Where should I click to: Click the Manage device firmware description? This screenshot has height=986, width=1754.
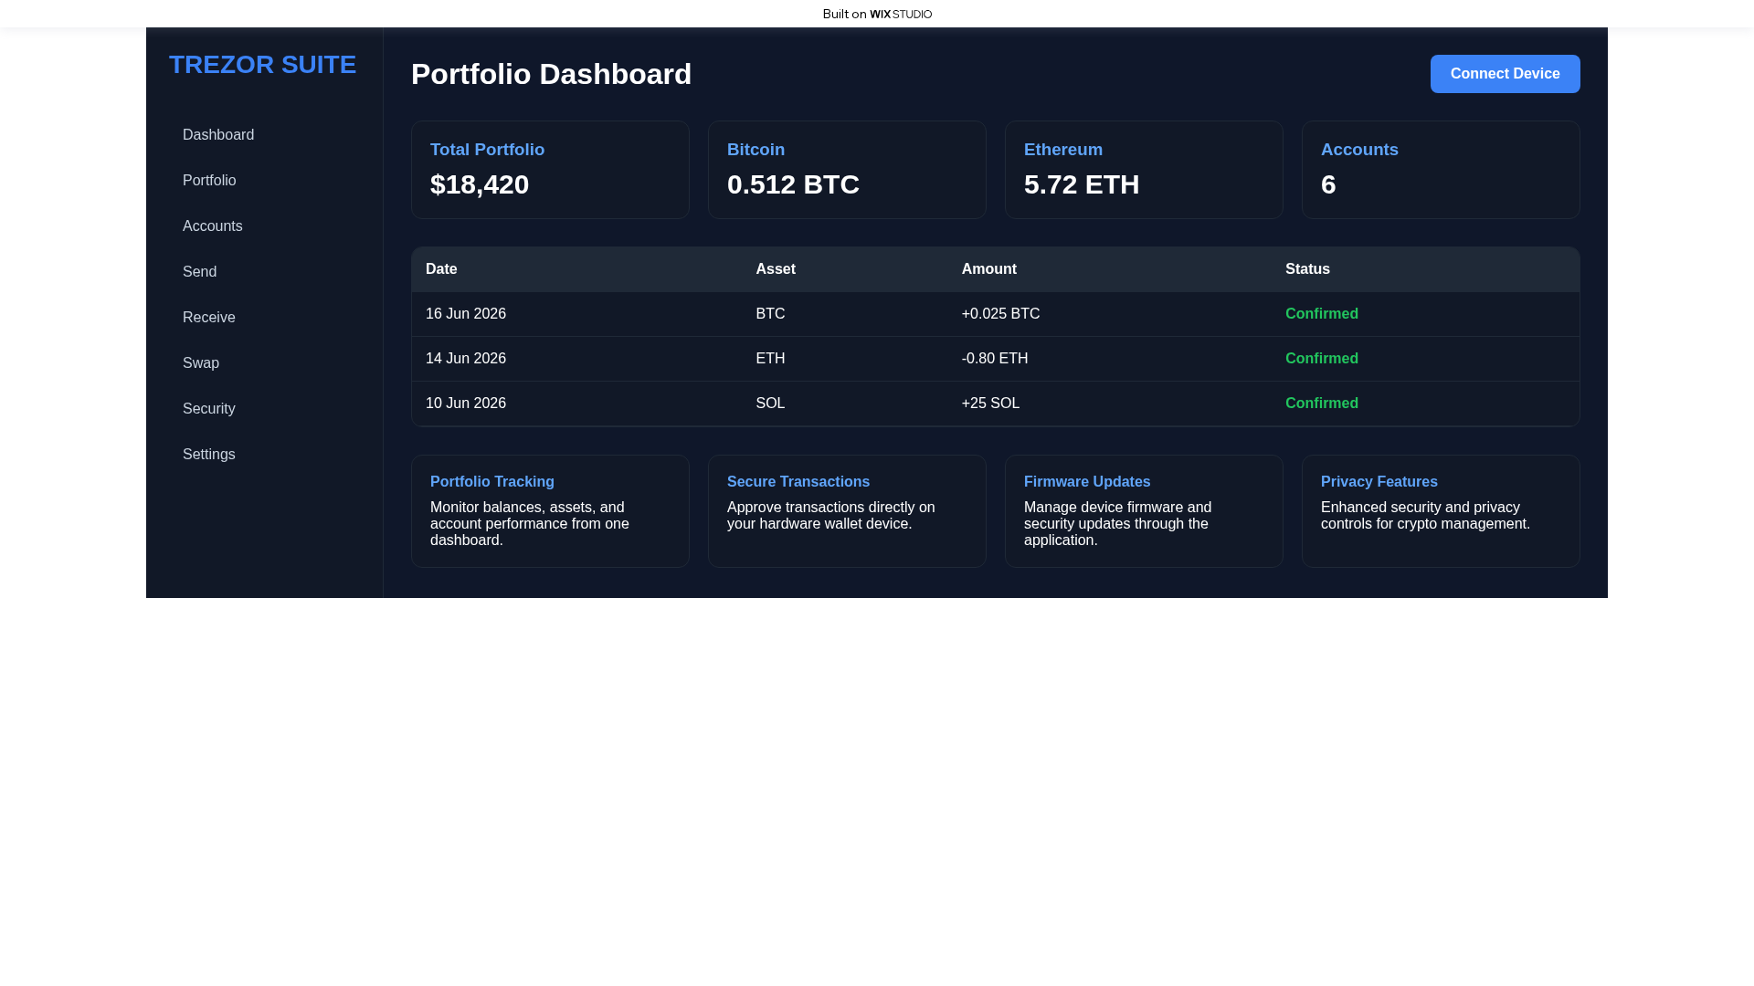pos(1118,524)
